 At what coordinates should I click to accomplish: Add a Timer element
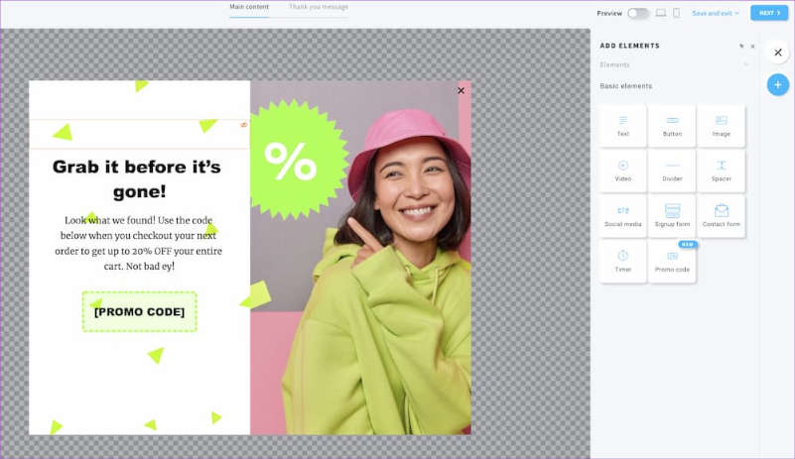pos(622,262)
